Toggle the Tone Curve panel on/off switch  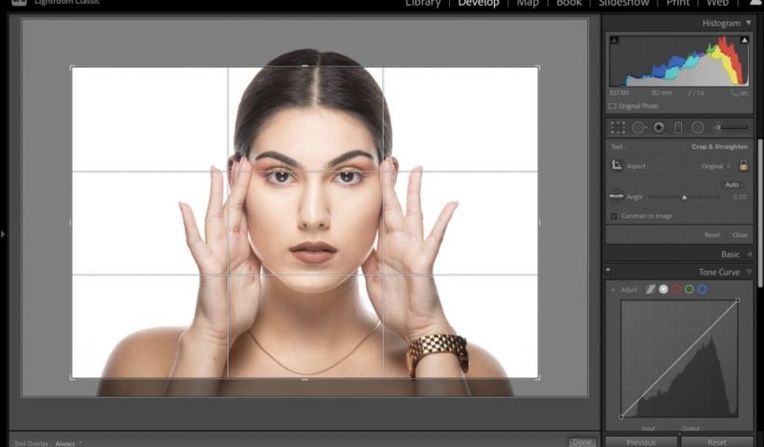point(608,272)
